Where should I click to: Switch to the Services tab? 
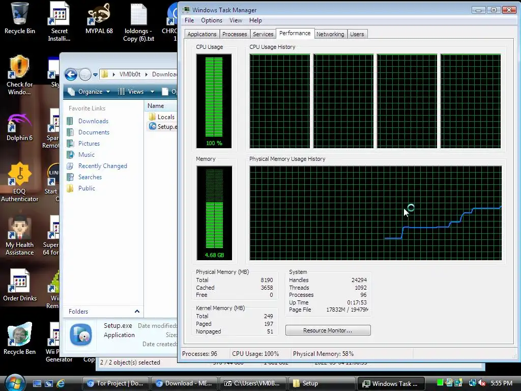(x=263, y=34)
